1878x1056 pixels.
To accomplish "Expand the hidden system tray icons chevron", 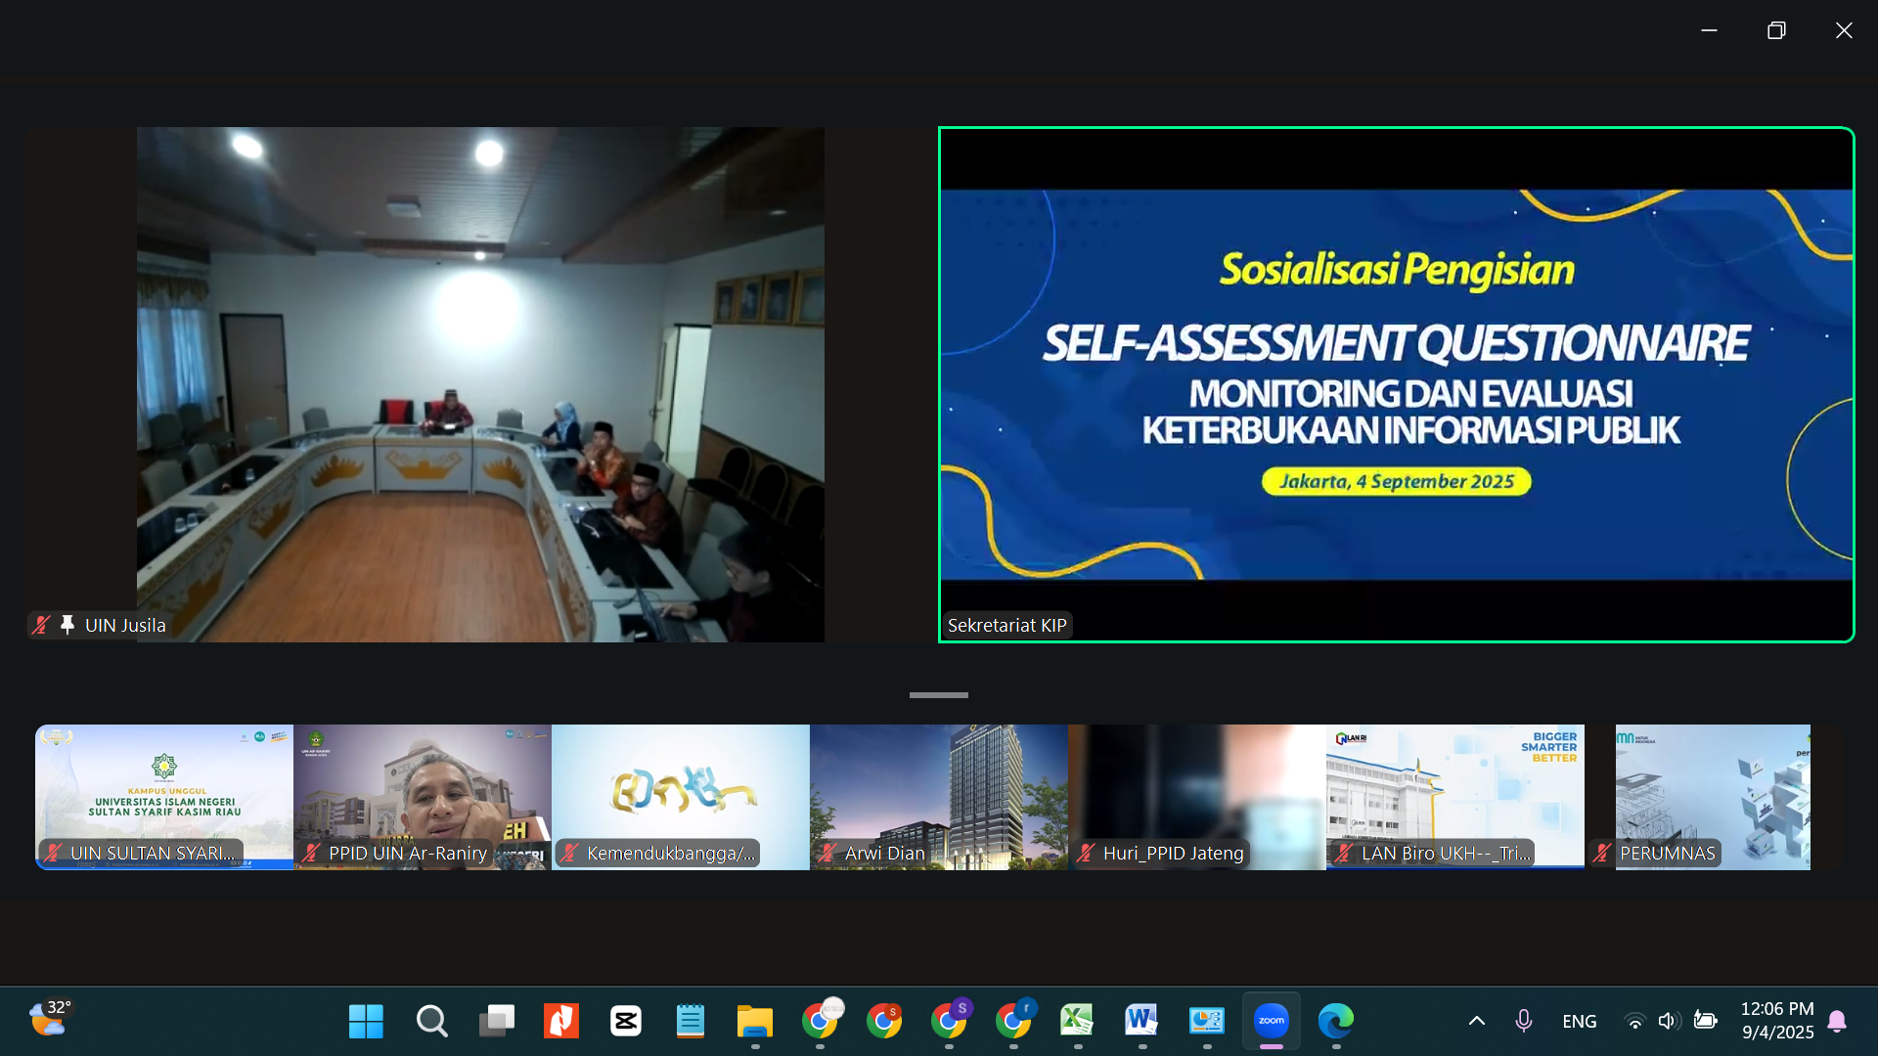I will pyautogui.click(x=1476, y=1021).
